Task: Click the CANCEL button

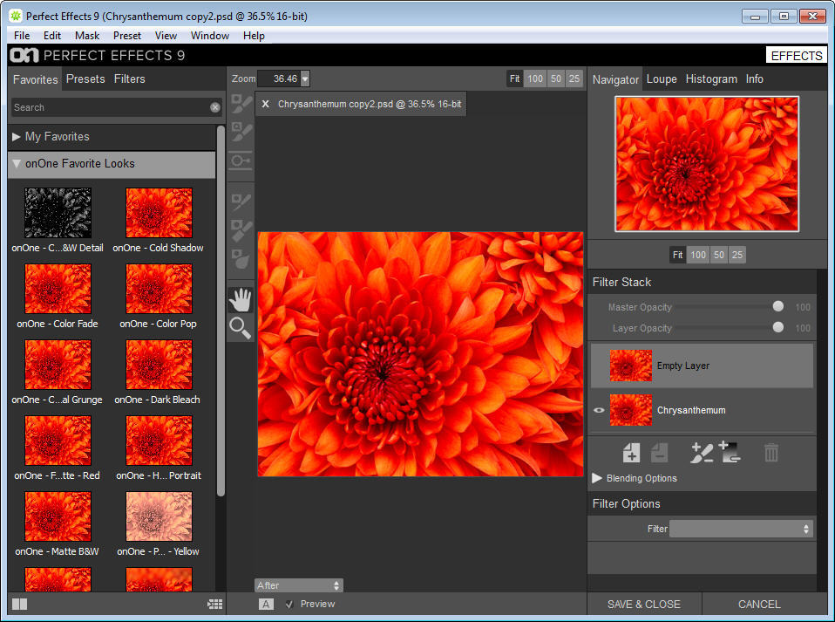Action: (x=759, y=604)
